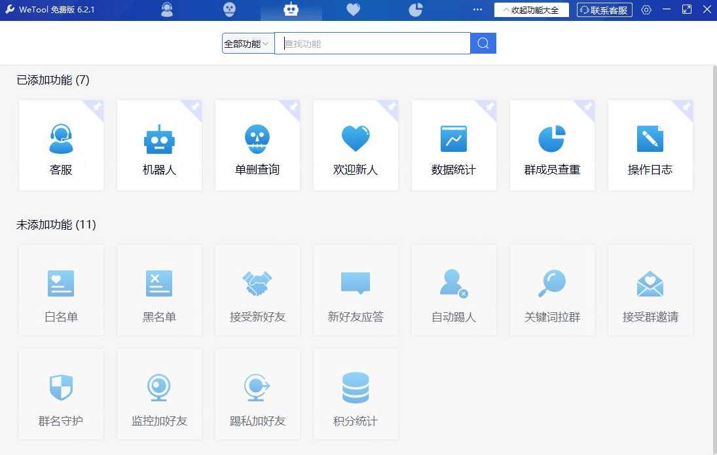Unpin the 机器人 feature card
The image size is (717, 455).
click(x=194, y=107)
